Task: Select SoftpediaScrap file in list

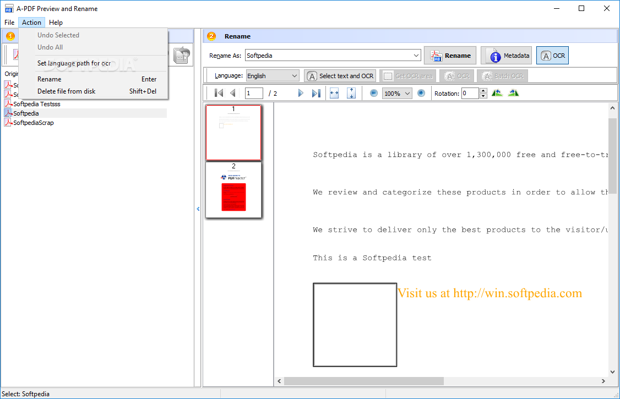Action: tap(34, 123)
